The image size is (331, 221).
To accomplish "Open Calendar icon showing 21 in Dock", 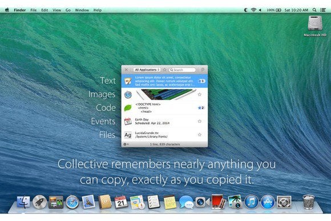I will pos(121,202).
